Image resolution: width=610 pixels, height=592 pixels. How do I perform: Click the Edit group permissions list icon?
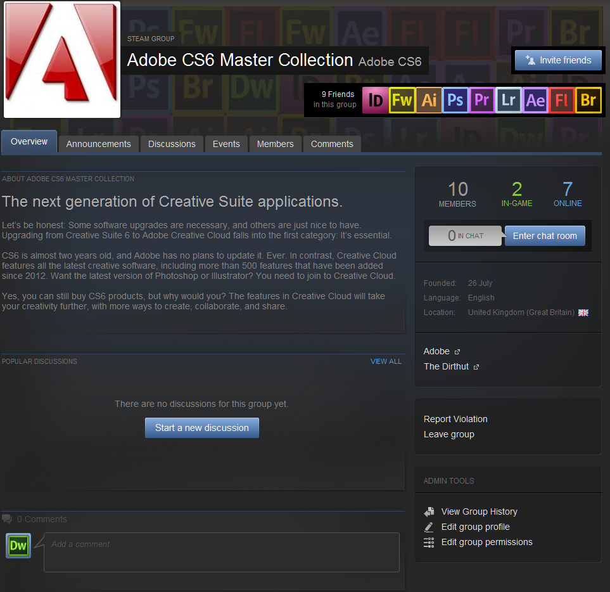(429, 542)
